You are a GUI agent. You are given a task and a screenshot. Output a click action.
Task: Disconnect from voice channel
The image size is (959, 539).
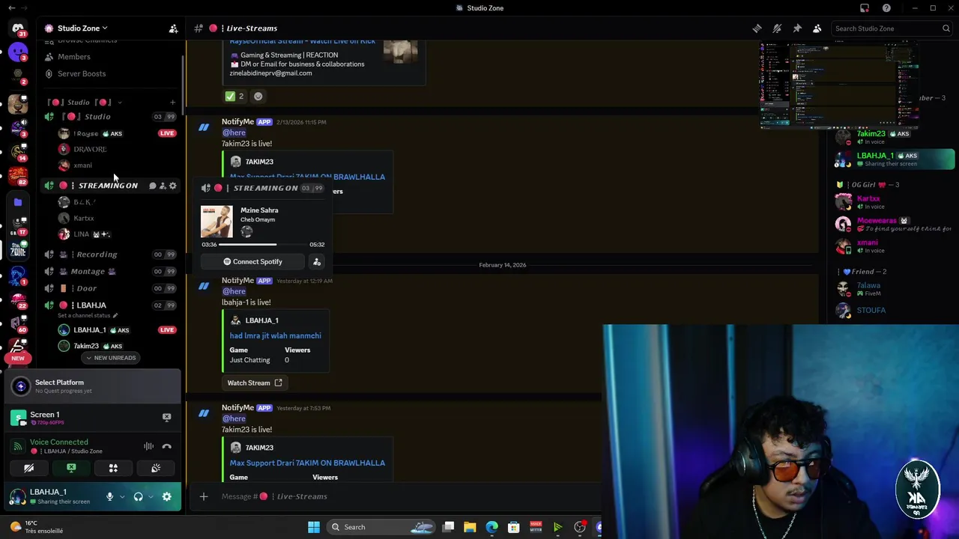point(166,446)
